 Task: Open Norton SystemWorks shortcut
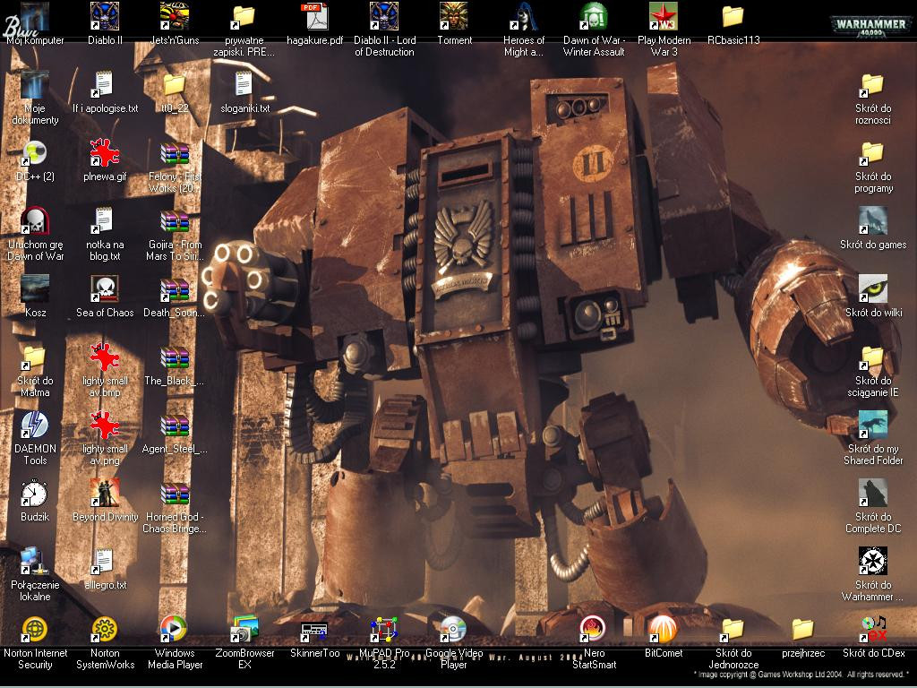[105, 630]
